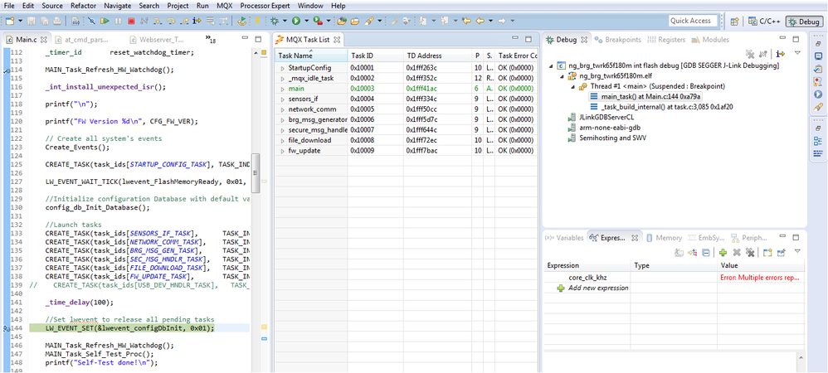
Task: Collapse the ng_brg_twrk65f180m.elf tree node
Action: (562, 76)
